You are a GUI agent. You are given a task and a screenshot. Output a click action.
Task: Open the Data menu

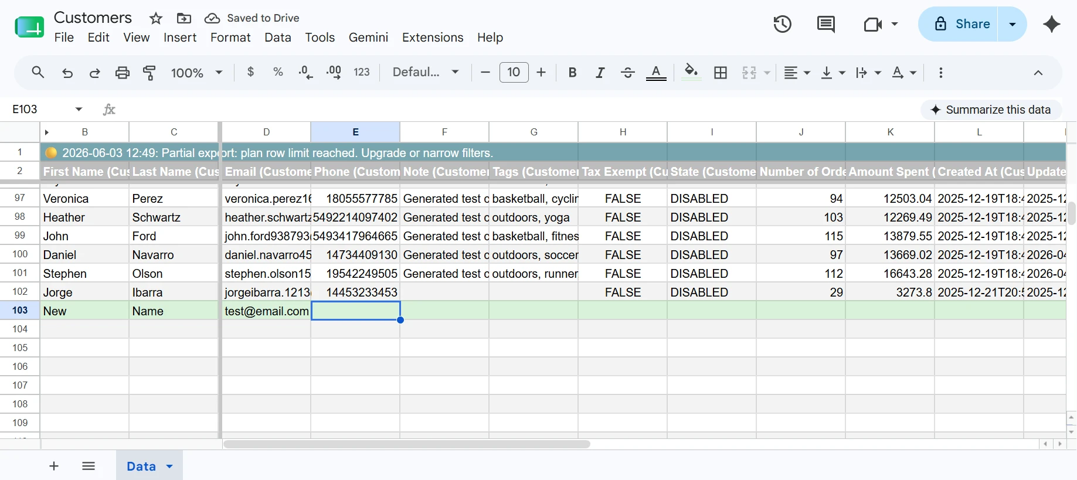pos(278,38)
